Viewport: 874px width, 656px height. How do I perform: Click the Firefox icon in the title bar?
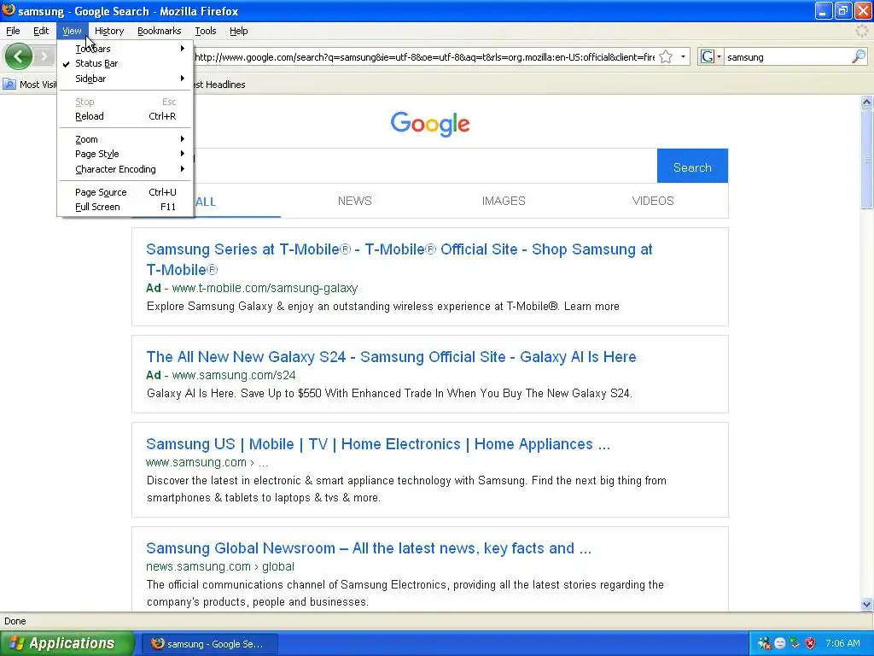tap(9, 10)
